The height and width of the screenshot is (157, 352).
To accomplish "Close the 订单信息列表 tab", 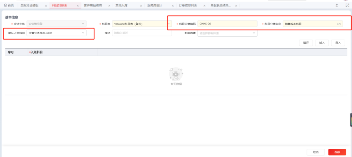I will (204, 6).
